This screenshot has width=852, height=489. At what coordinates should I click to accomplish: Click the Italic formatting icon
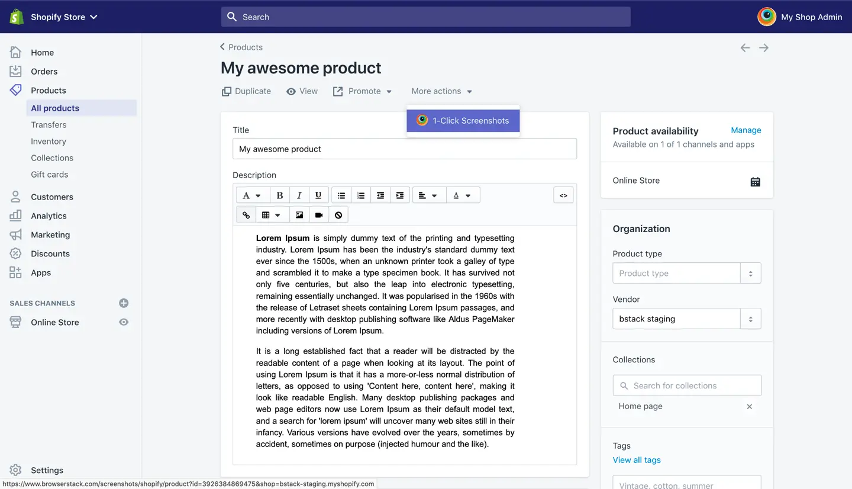[299, 195]
